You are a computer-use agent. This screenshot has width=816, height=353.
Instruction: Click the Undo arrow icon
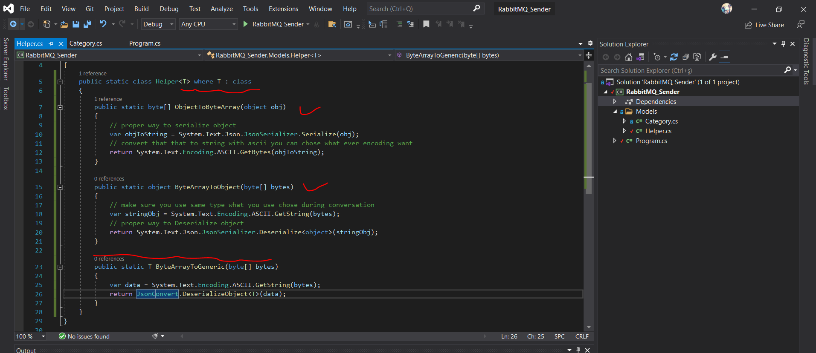click(103, 24)
